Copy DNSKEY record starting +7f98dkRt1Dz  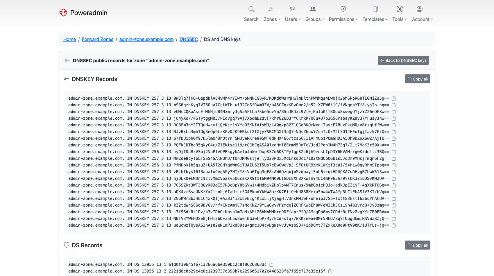(x=394, y=212)
